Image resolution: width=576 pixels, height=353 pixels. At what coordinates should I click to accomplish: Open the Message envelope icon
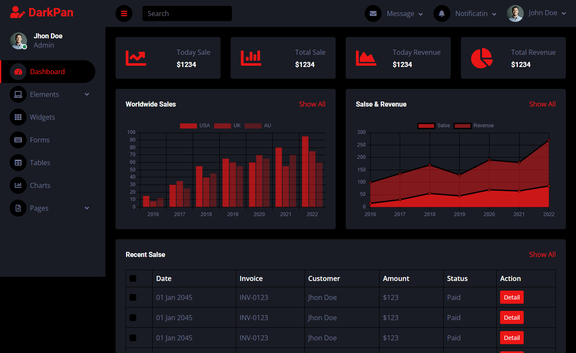[373, 13]
